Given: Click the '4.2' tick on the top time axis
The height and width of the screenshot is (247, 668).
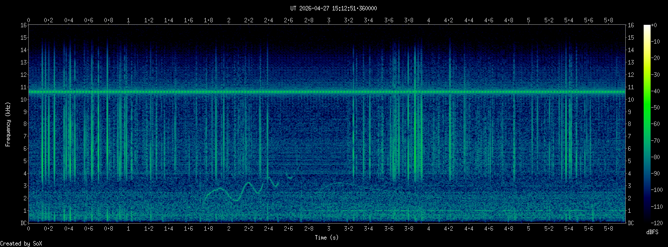Looking at the screenshot, I should [448, 20].
